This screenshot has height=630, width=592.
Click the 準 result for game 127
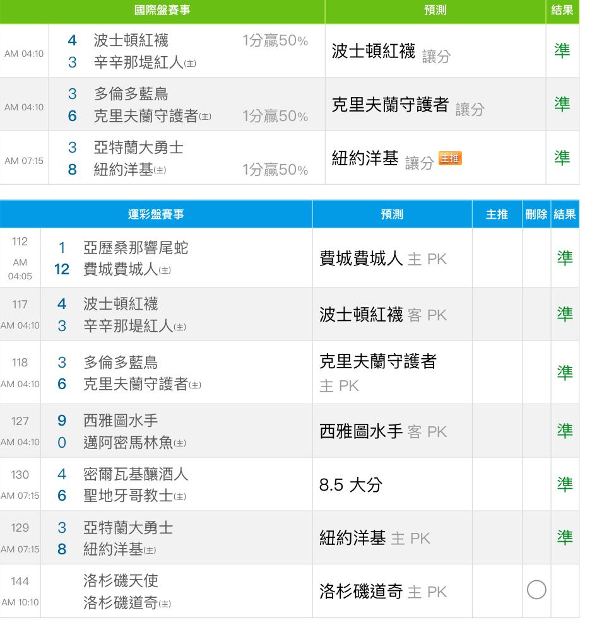(x=565, y=431)
